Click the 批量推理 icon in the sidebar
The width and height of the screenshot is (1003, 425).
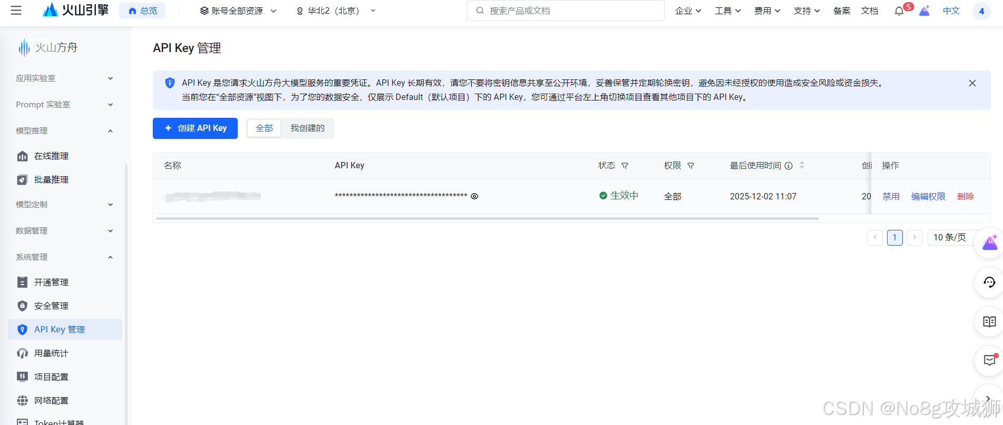(x=22, y=180)
